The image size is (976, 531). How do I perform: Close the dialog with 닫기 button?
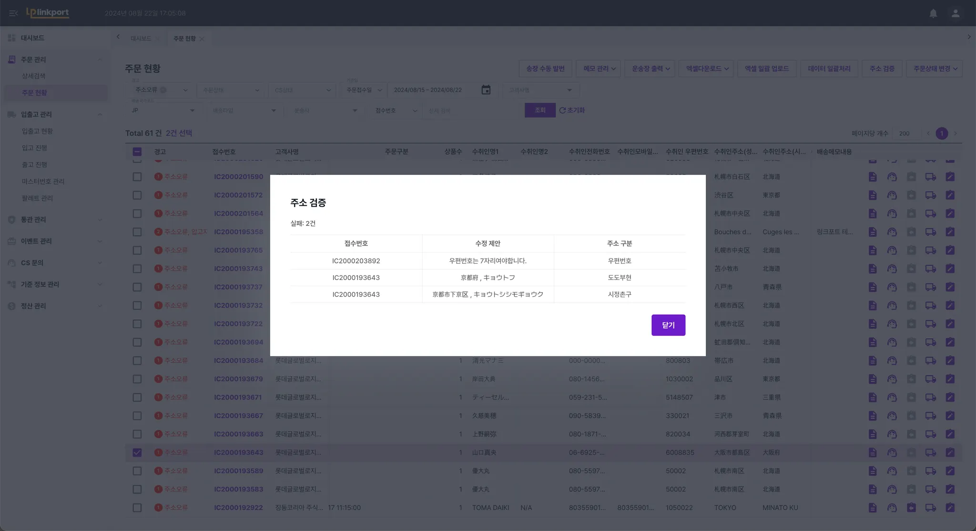click(668, 325)
